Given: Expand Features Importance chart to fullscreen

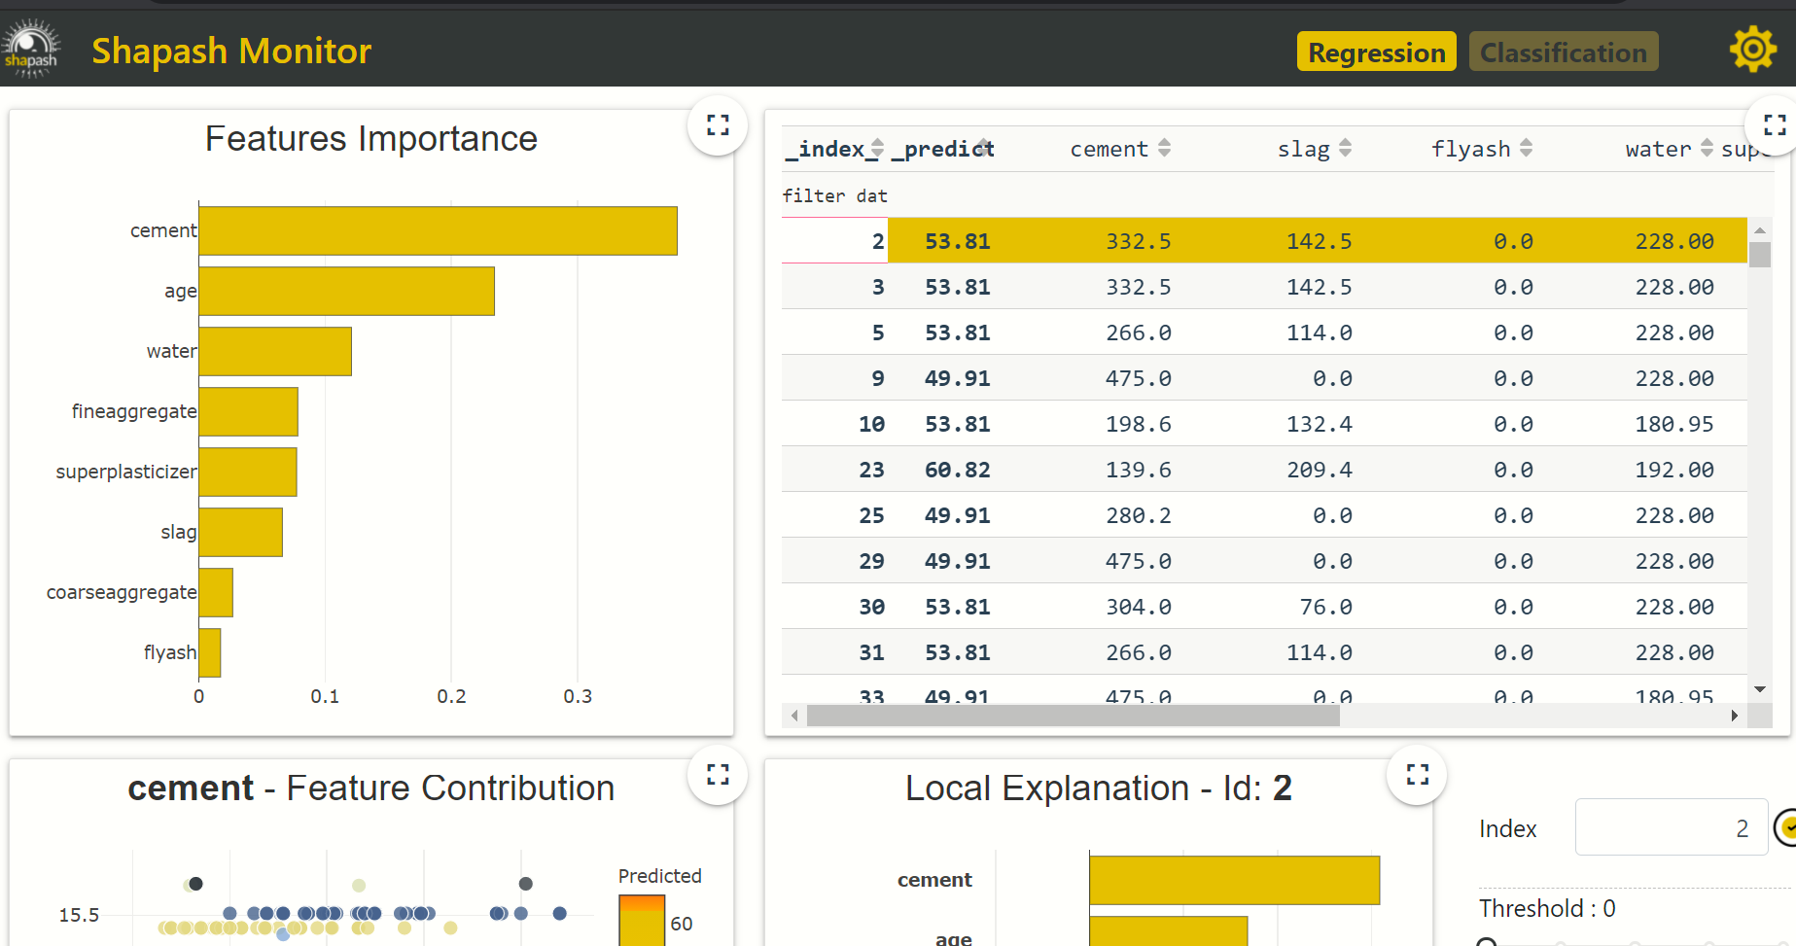Looking at the screenshot, I should (718, 125).
